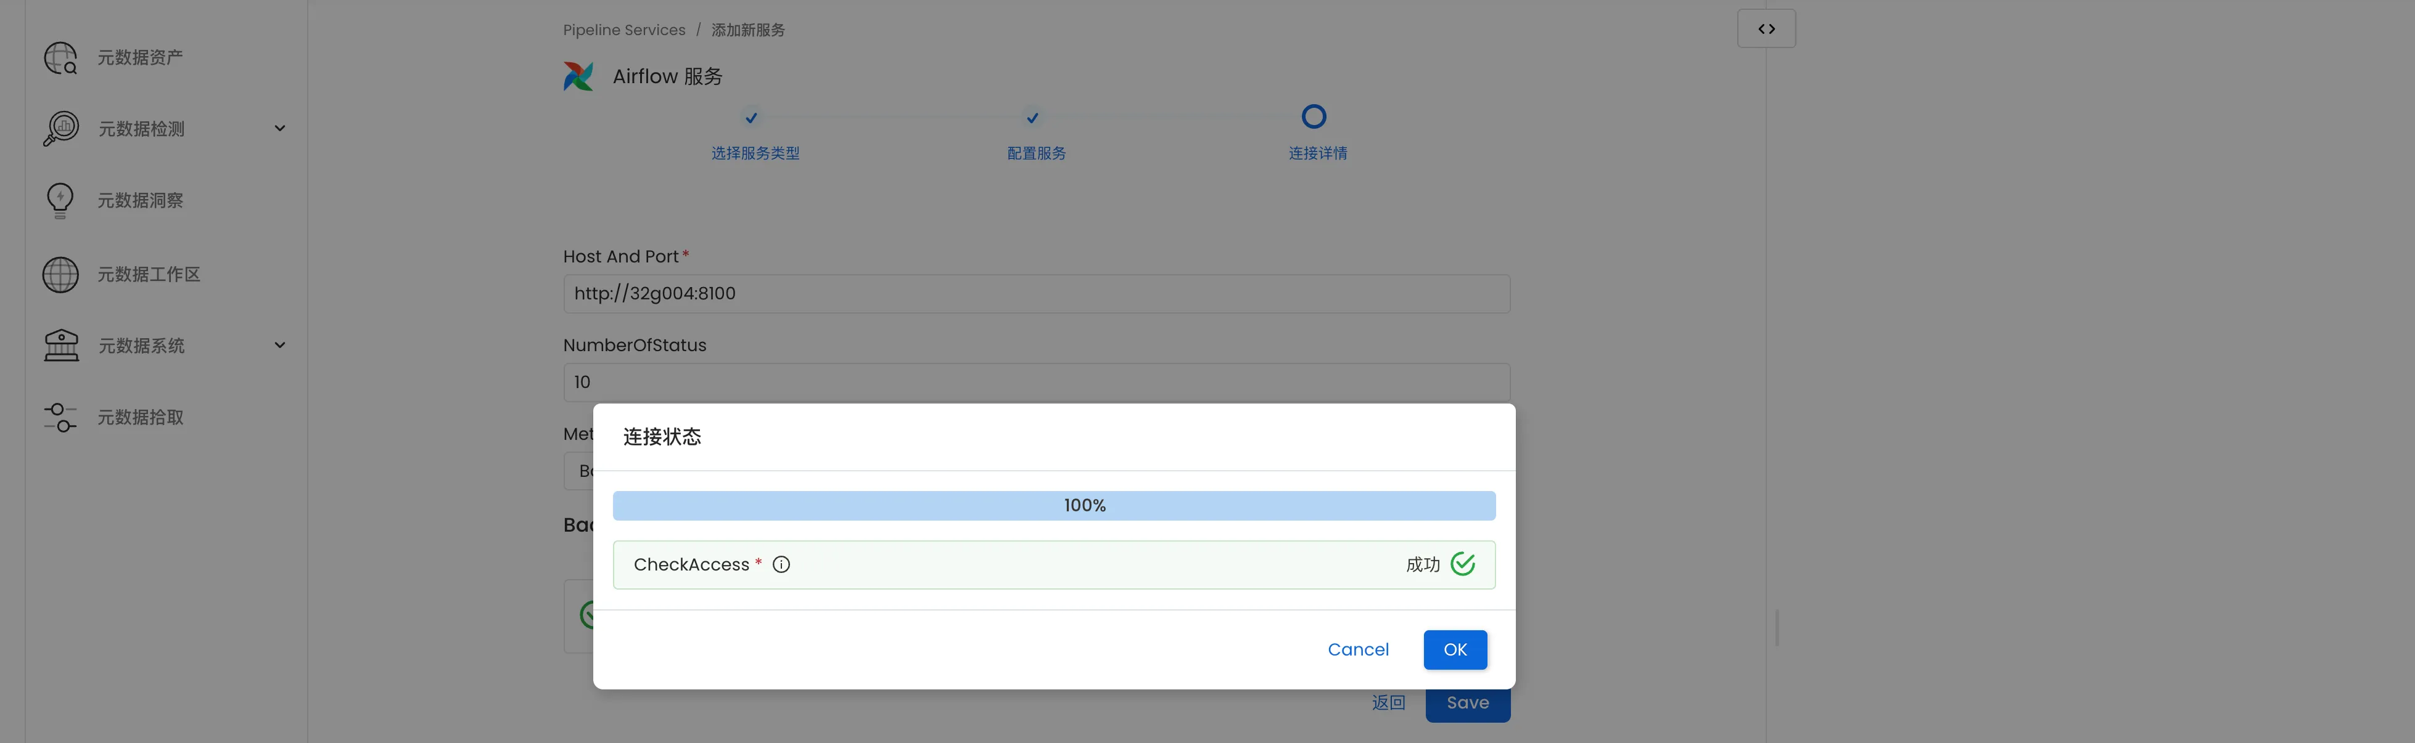2415x743 pixels.
Task: Click the 元数据洞察 lightbulb icon
Action: click(60, 200)
